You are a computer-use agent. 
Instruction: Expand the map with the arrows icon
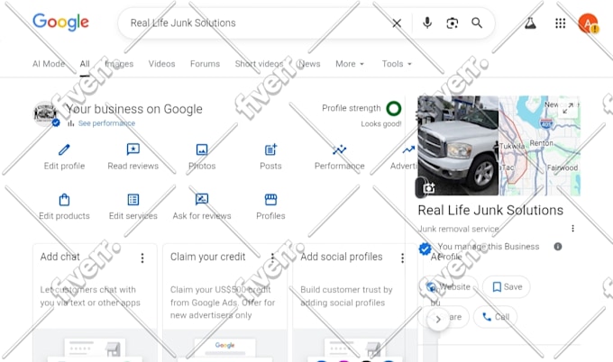tap(568, 108)
